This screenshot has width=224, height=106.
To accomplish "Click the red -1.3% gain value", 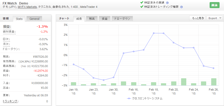I will pos(42,27).
